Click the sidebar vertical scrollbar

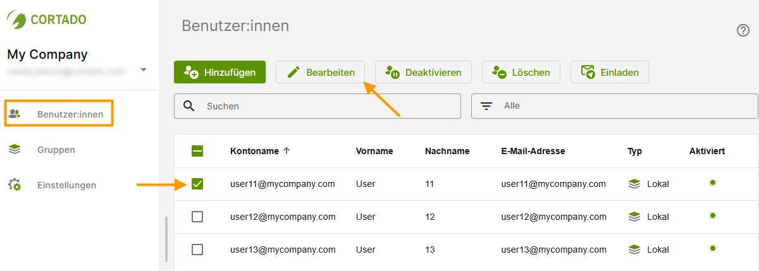coord(166,239)
